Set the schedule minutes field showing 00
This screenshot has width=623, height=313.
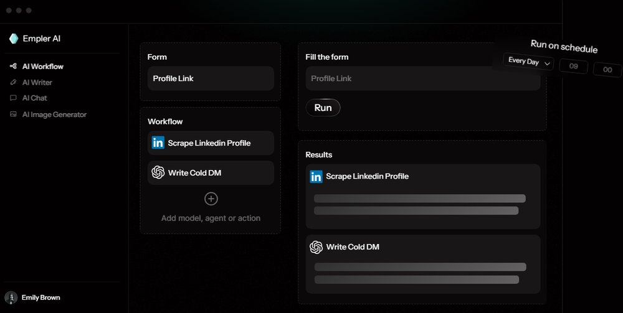coord(607,70)
